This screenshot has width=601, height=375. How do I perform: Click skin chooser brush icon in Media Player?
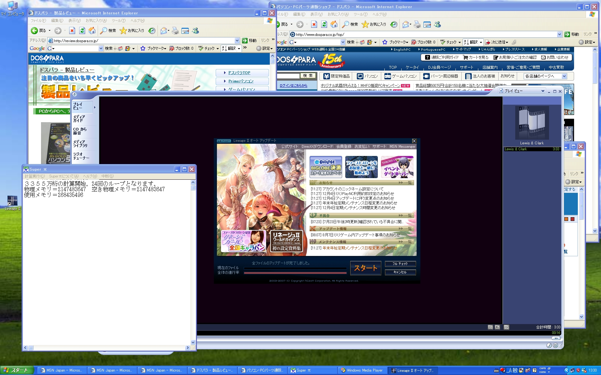click(549, 345)
